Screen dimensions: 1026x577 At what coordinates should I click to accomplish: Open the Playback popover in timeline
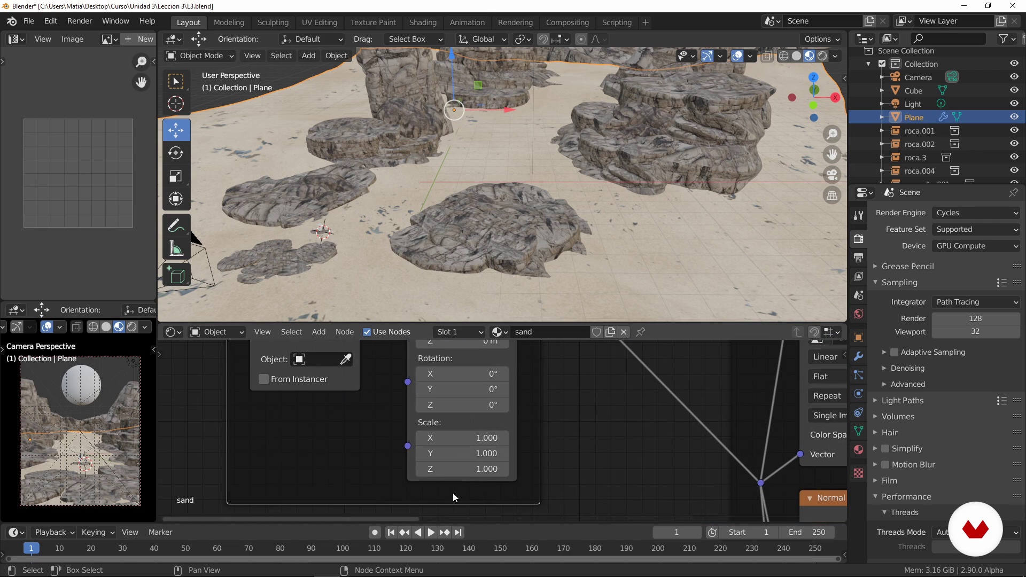coord(54,532)
